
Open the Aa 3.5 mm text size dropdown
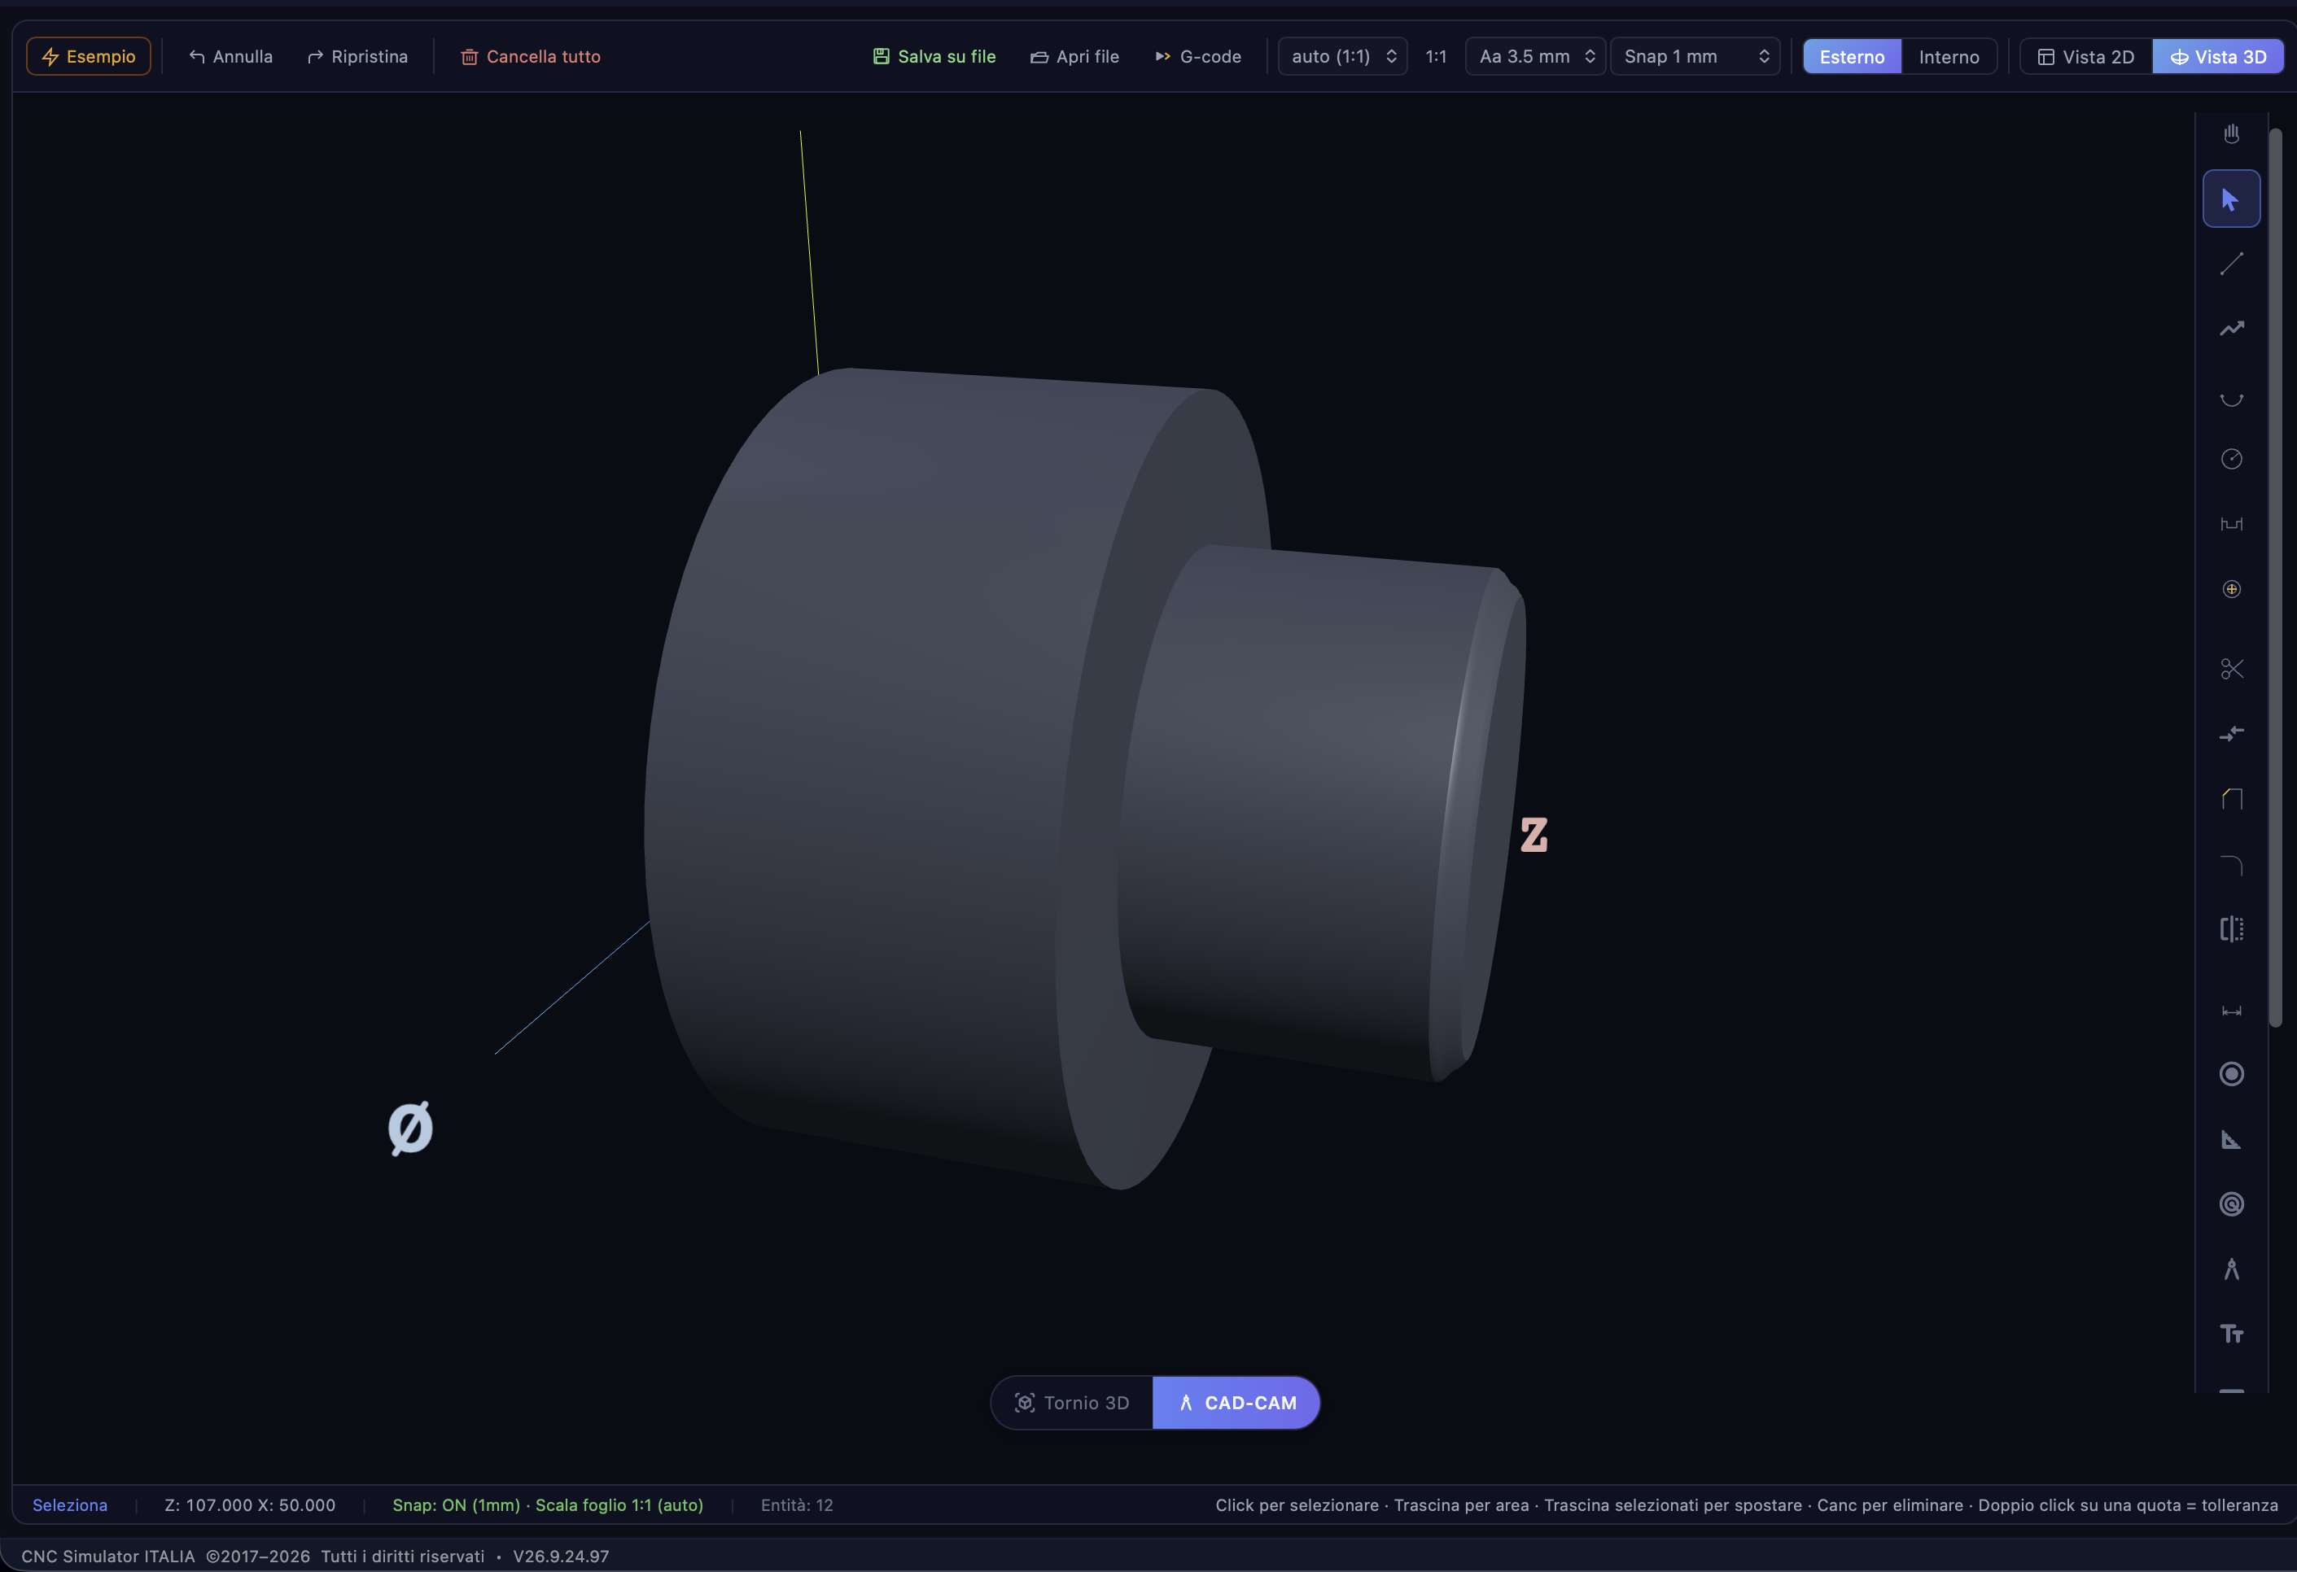(1535, 56)
